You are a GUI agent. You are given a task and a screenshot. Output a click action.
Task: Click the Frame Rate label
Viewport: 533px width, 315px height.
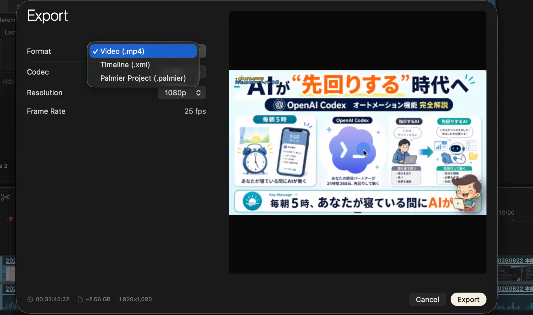point(46,111)
